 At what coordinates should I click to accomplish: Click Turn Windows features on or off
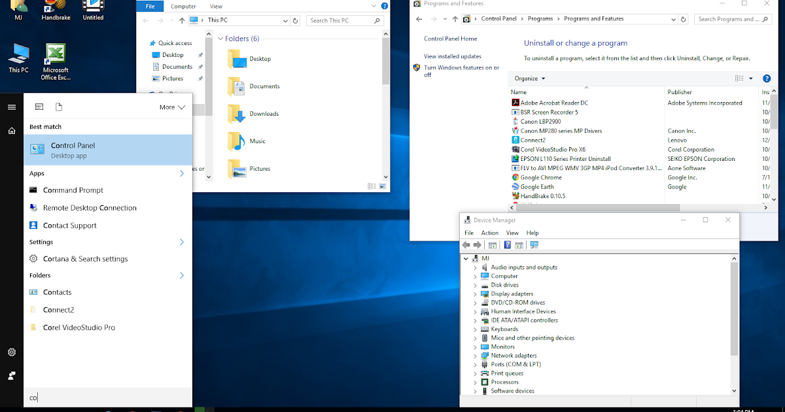click(461, 71)
